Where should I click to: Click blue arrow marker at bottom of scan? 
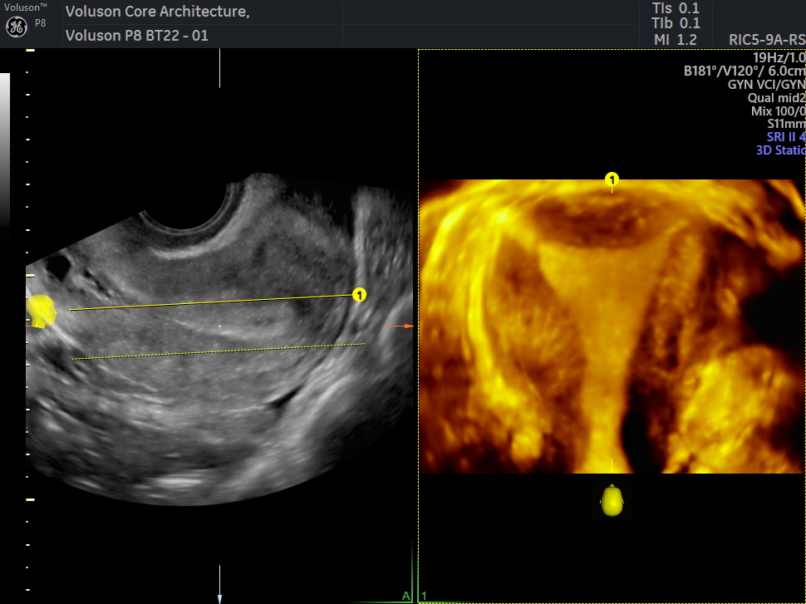tap(219, 597)
